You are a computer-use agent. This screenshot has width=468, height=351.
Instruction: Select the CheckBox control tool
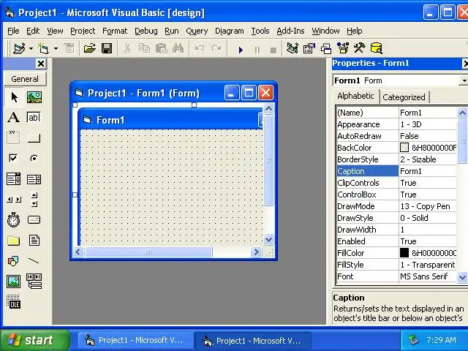[x=13, y=158]
